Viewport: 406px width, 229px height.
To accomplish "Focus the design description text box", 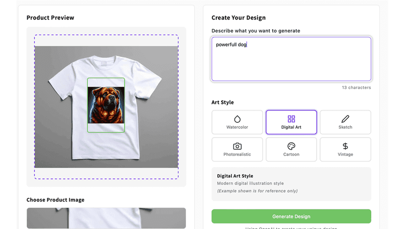I will (291, 59).
